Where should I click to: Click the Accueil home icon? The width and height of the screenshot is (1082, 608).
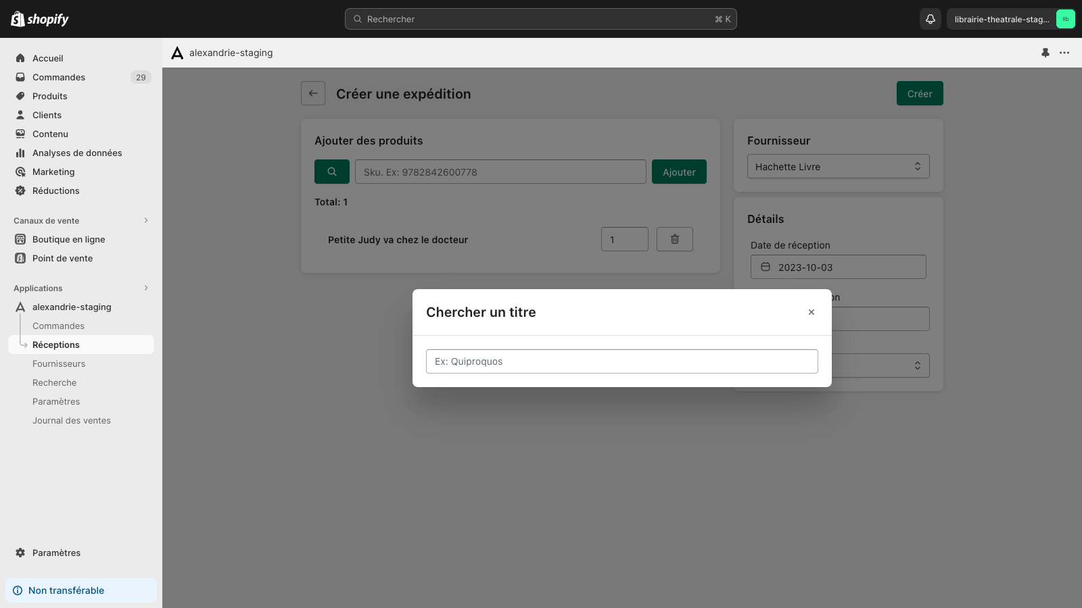click(x=20, y=58)
